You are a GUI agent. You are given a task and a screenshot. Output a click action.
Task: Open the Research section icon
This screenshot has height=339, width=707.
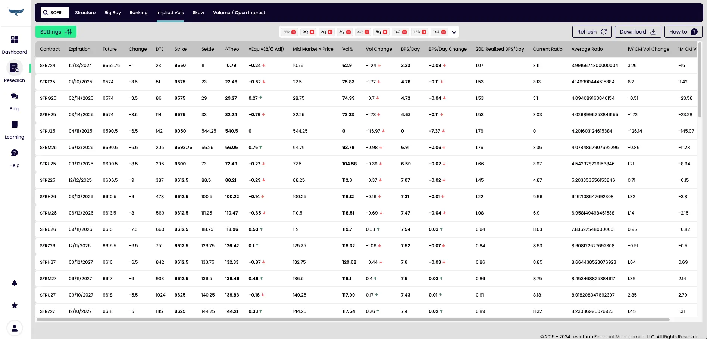15,68
